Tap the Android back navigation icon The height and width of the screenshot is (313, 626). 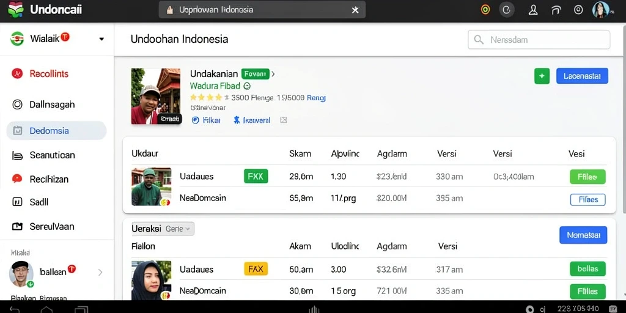pyautogui.click(x=15, y=309)
